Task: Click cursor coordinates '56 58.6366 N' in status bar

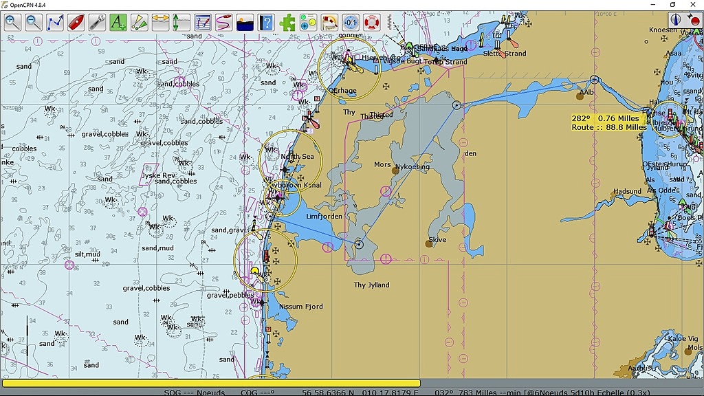Action: tap(328, 393)
